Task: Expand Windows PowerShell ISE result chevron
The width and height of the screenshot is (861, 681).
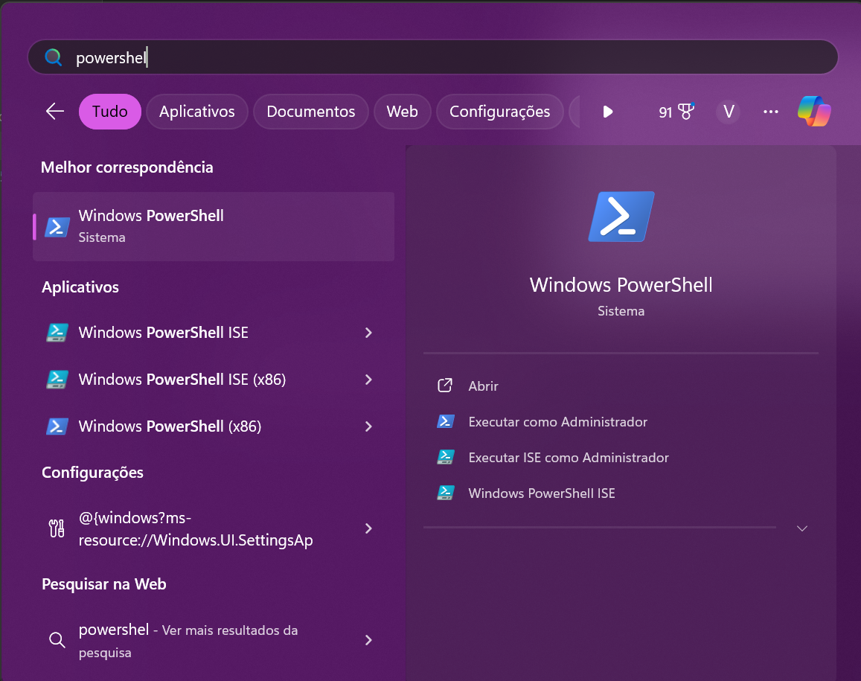Action: coord(368,333)
